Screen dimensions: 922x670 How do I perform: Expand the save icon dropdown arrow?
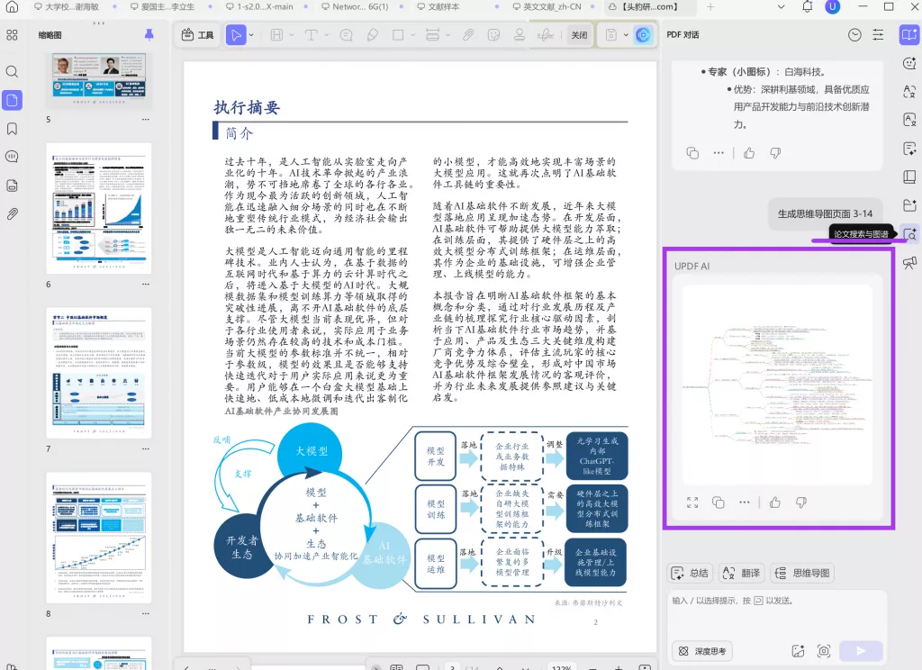pos(624,35)
